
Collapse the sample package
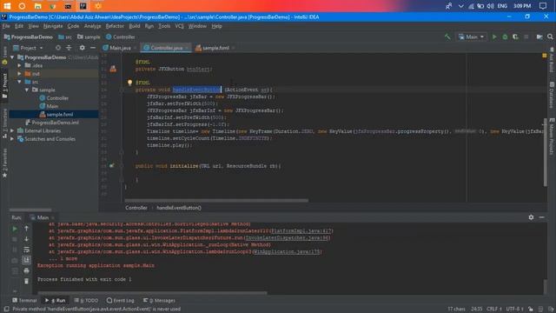pyautogui.click(x=27, y=90)
